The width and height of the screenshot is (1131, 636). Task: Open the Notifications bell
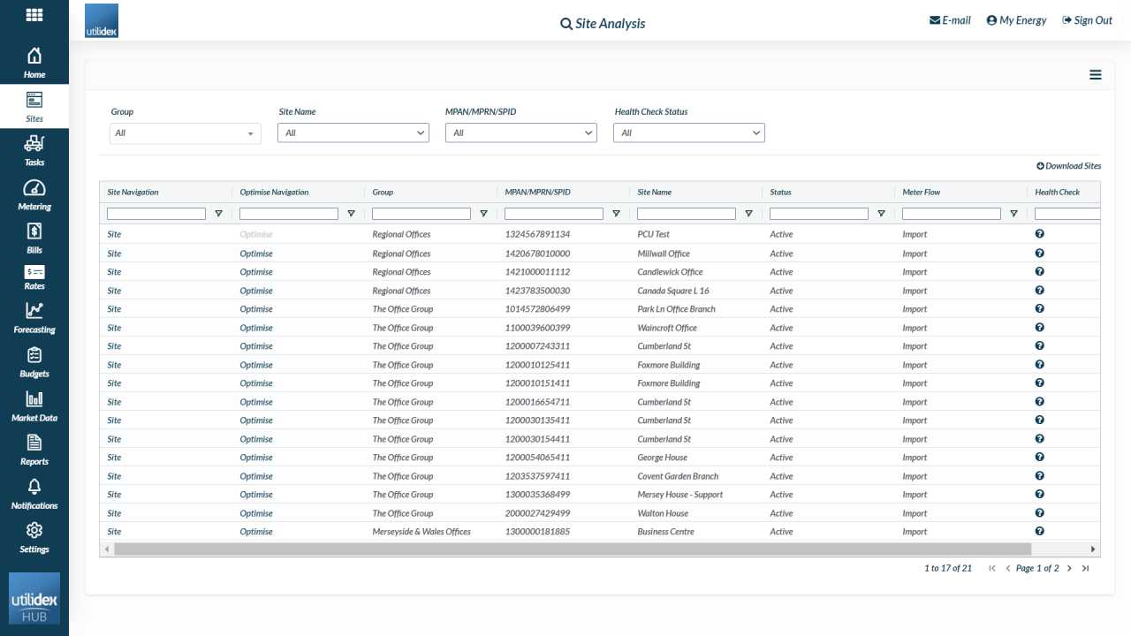point(34,493)
